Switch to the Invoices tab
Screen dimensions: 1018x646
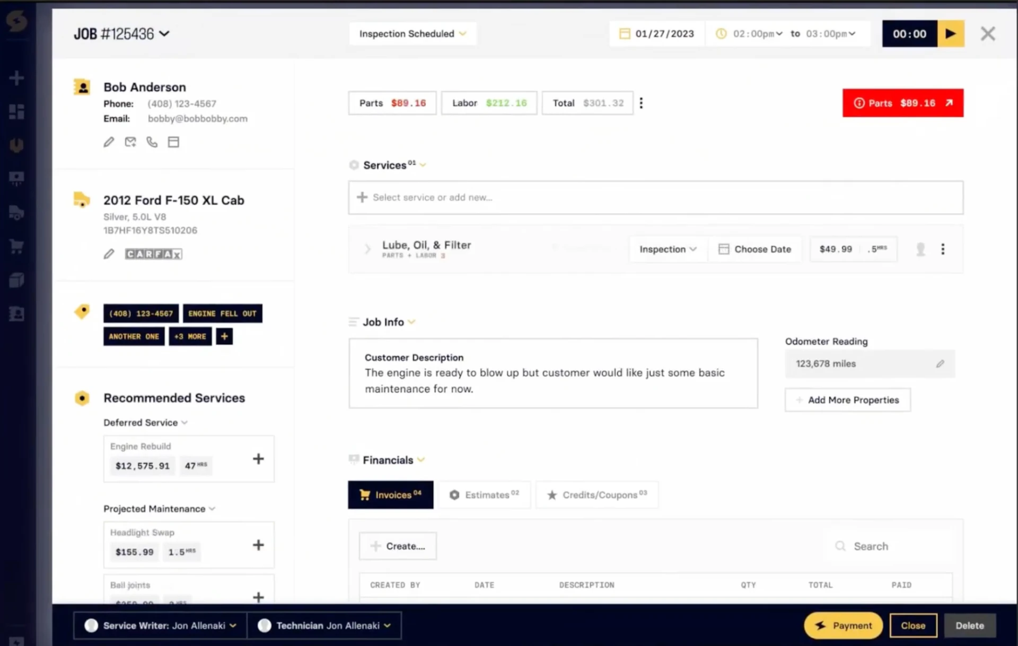click(391, 495)
